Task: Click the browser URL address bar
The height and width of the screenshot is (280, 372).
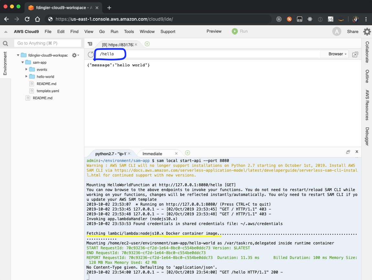Action: [x=158, y=19]
